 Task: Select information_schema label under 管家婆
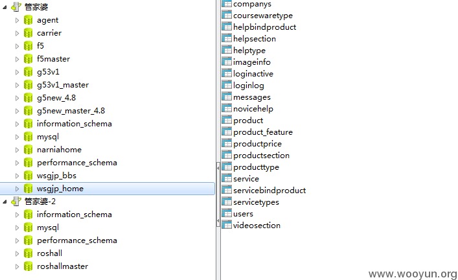pyautogui.click(x=74, y=124)
